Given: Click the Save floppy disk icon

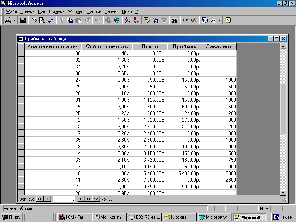Looking at the screenshot, I should click(23, 20).
